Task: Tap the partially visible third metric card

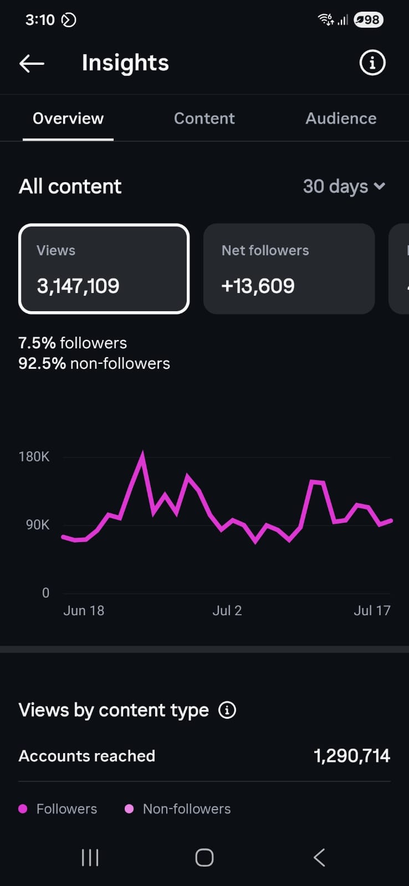Action: click(399, 269)
